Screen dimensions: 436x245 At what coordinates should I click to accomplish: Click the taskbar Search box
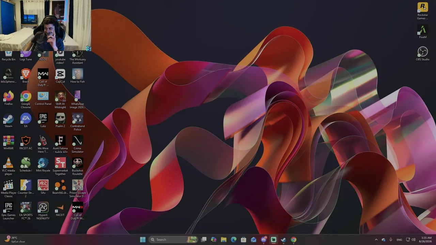tap(173, 240)
